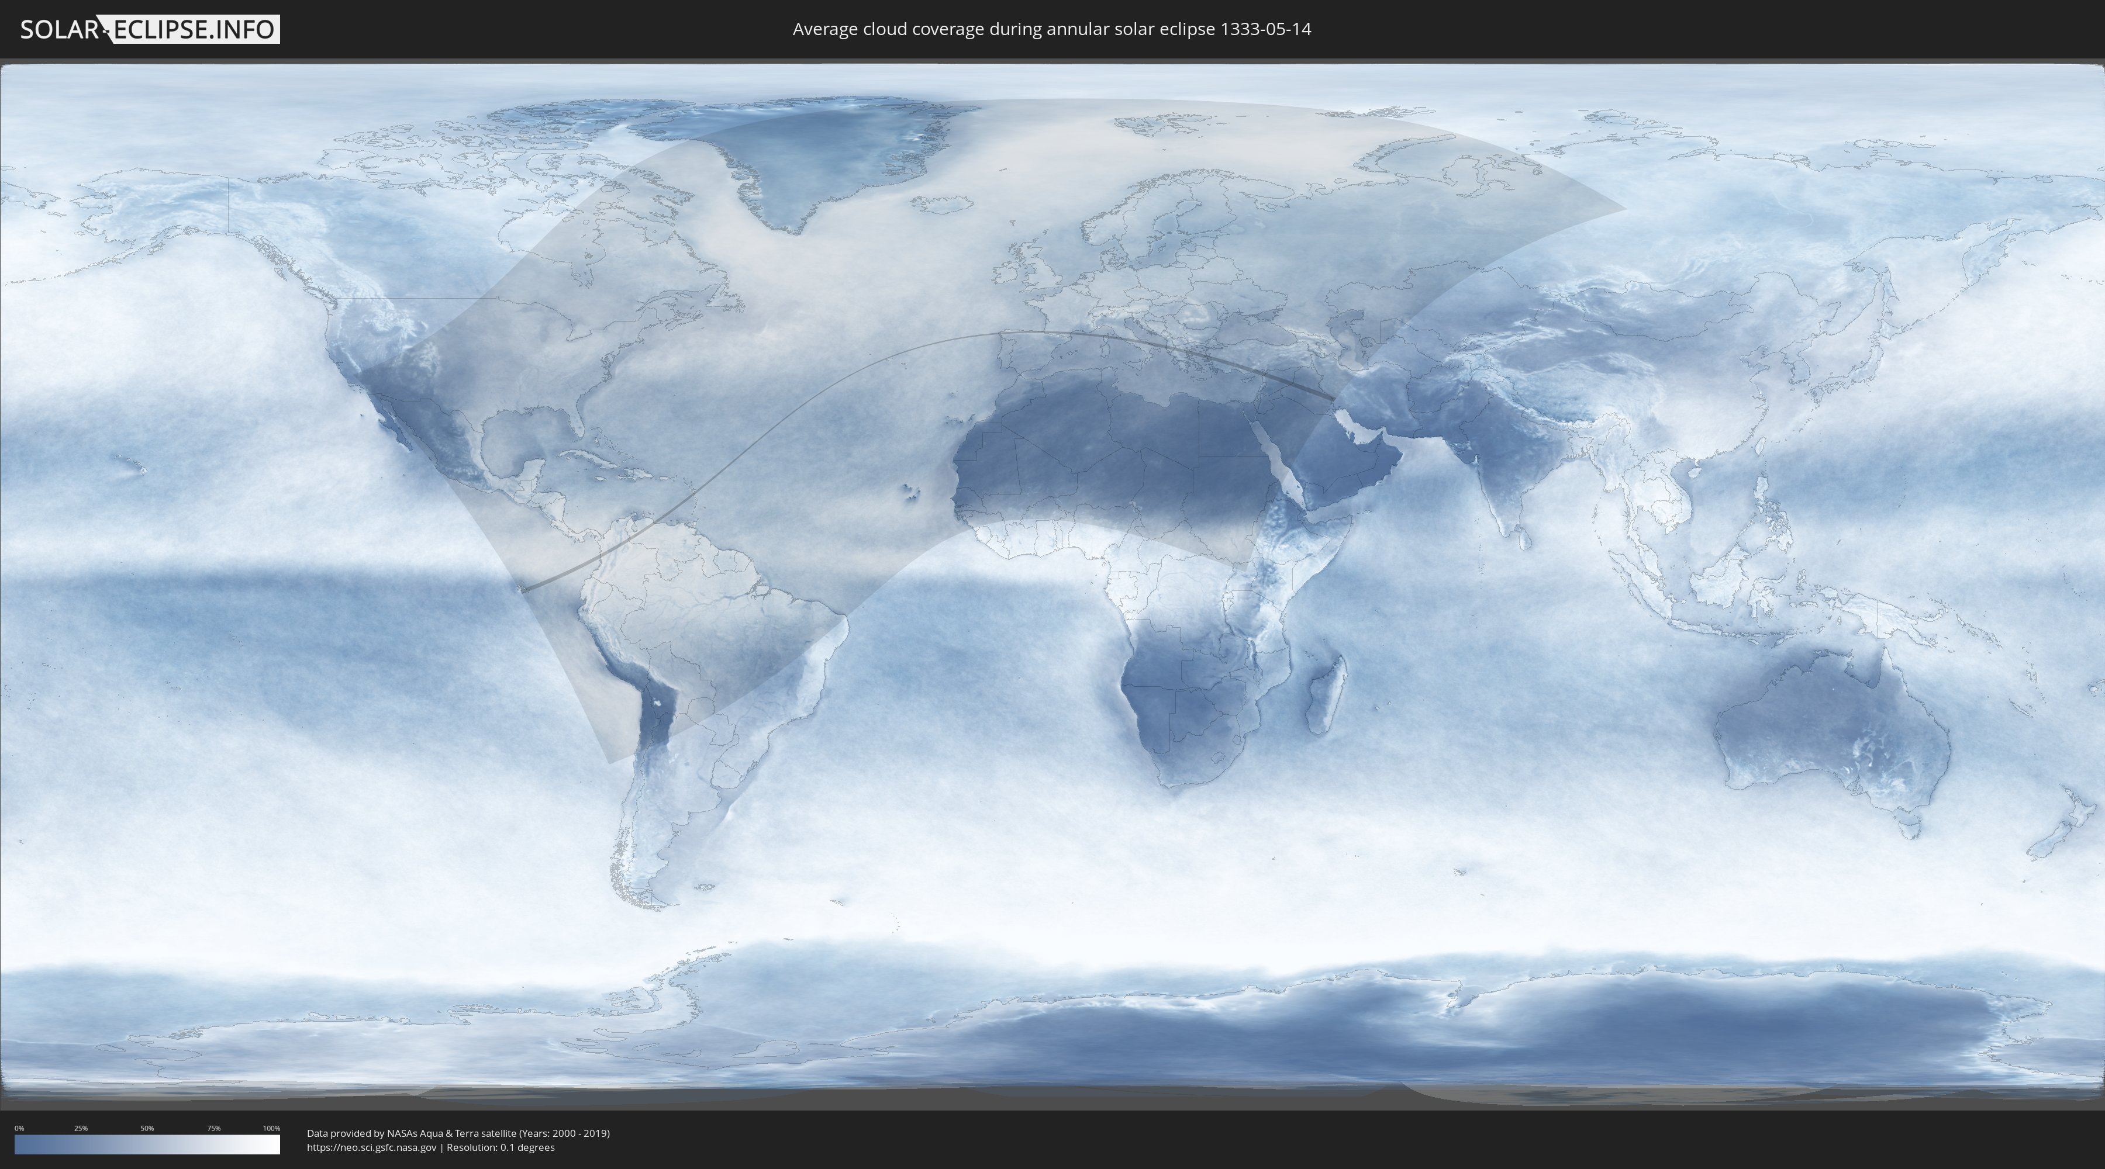Click the 25% legend label
The height and width of the screenshot is (1169, 2105).
pyautogui.click(x=81, y=1128)
